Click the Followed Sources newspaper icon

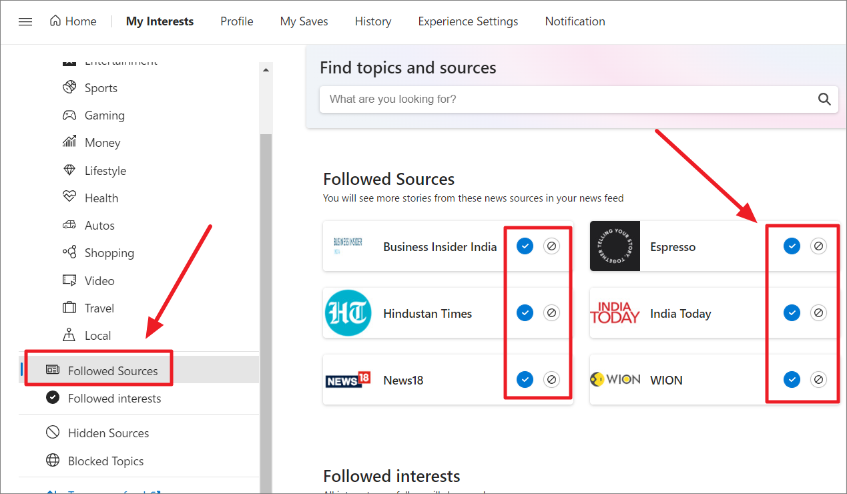click(53, 370)
